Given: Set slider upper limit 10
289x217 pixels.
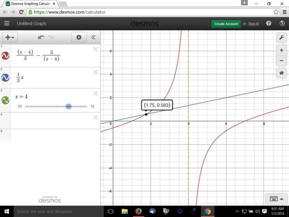Looking at the screenshot, I should pos(92,106).
